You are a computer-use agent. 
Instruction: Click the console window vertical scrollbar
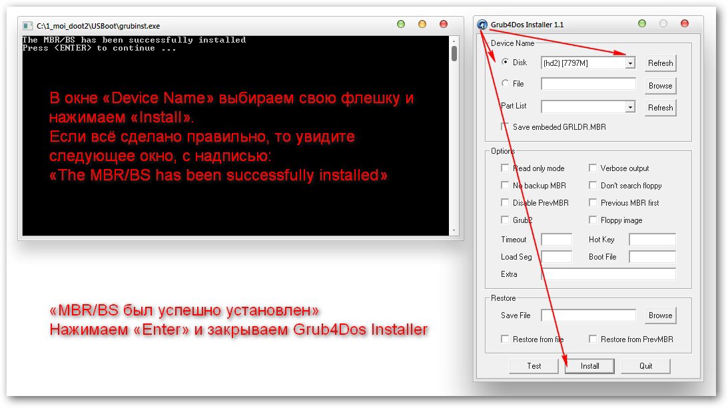pyautogui.click(x=454, y=133)
